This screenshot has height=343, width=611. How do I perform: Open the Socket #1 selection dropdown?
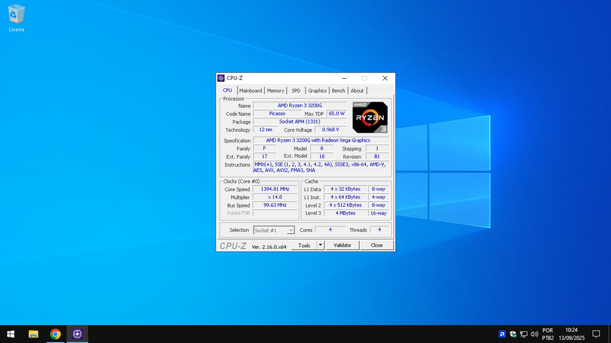[274, 230]
